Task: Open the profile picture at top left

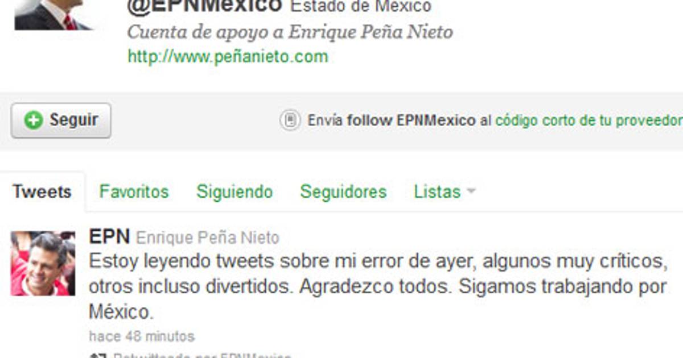Action: click(54, 15)
